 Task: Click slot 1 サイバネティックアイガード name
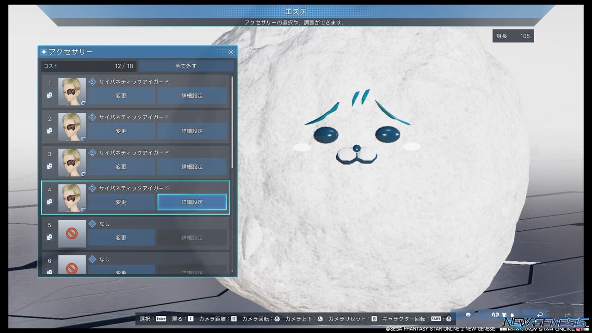click(x=134, y=82)
